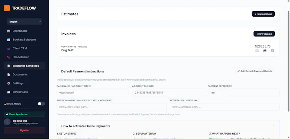Screen dimensions: 290x139
Task: Click the Afterpay Payment Link field
Action: point(224,107)
